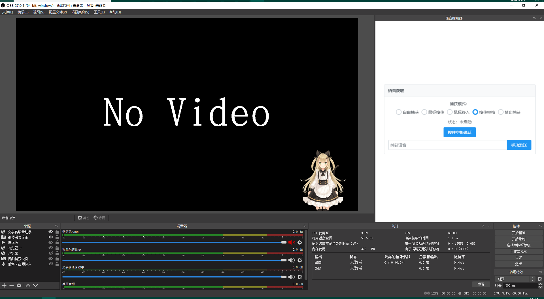Unlock the 媒体源 source lock icon
This screenshot has height=299, width=544.
coord(57,243)
